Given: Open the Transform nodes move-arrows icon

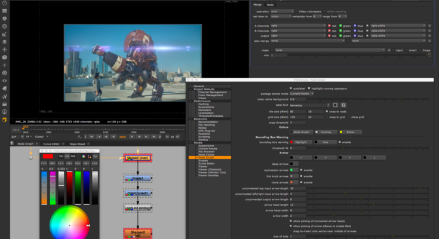Looking at the screenshot, I should (x=5, y=50).
